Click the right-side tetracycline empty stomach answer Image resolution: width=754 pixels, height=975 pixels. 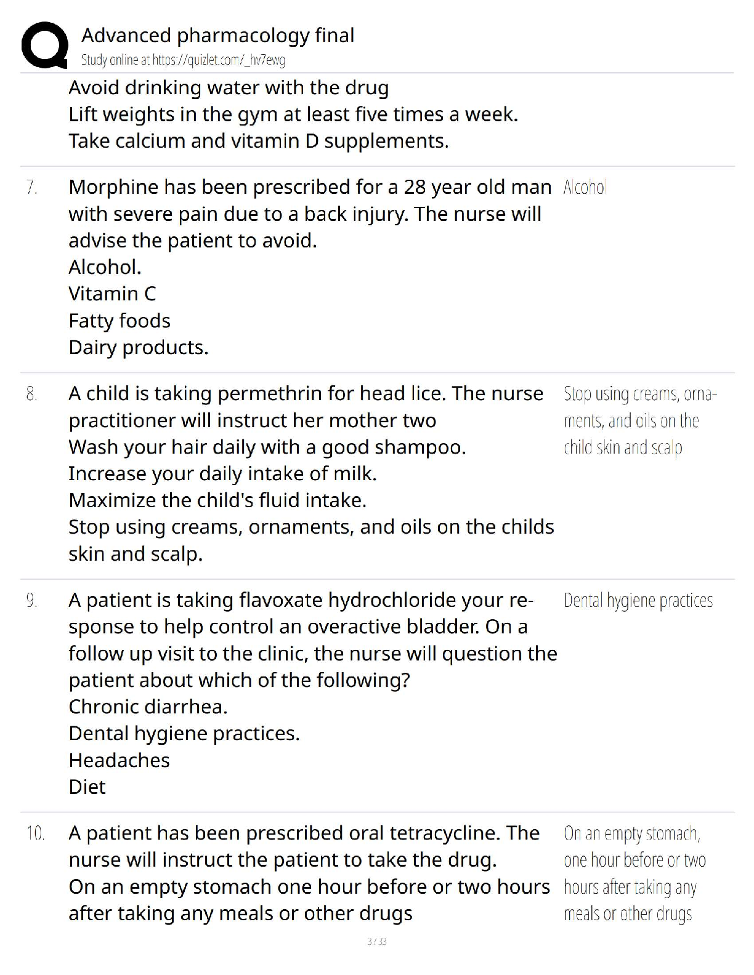pos(634,873)
